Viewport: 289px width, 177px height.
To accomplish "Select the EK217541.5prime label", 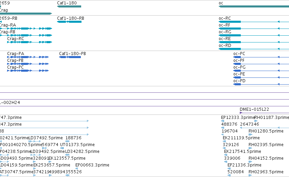I will coord(242,152).
